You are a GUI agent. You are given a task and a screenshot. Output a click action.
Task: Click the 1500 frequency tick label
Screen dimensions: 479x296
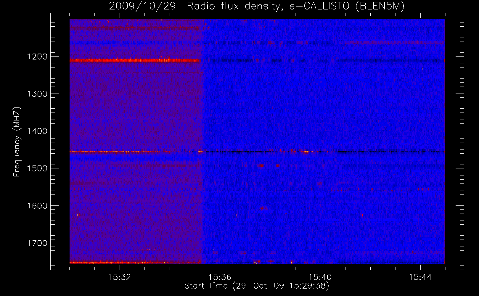(x=37, y=168)
